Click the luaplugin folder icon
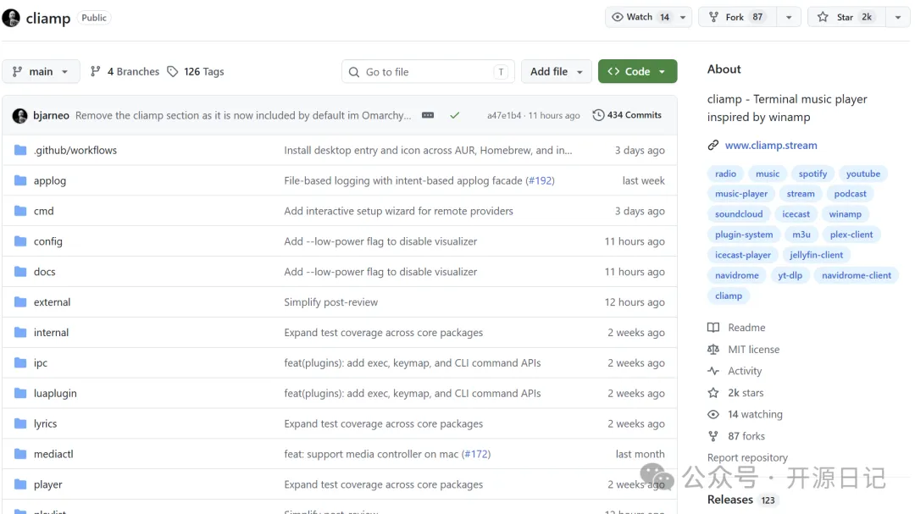The image size is (915, 514). click(20, 393)
